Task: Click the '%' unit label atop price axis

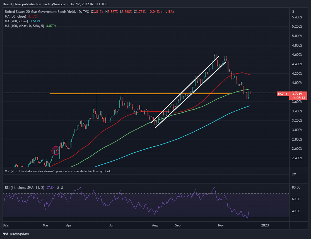Action: coord(293,11)
